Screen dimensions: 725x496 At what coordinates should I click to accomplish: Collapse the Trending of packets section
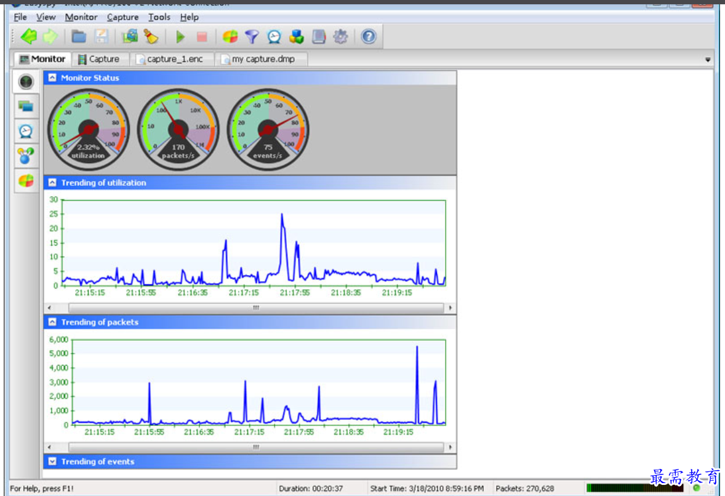pyautogui.click(x=52, y=322)
